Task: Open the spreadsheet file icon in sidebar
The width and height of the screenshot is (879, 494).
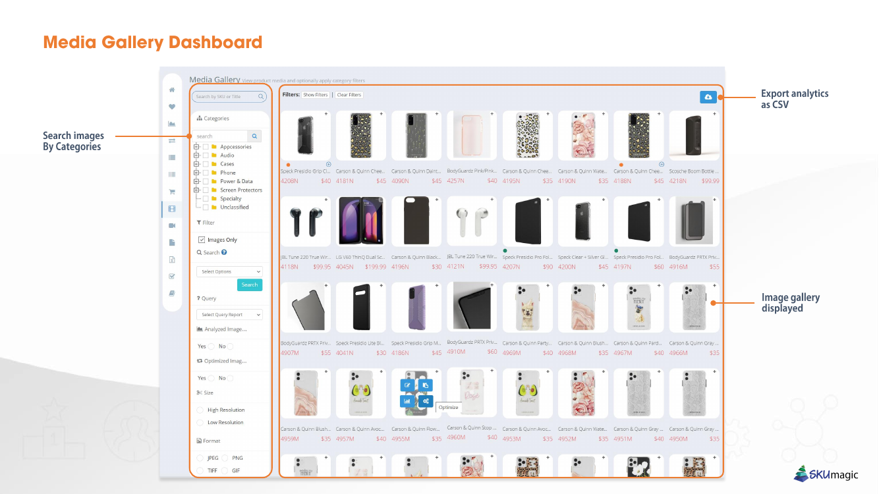Action: pos(172,260)
